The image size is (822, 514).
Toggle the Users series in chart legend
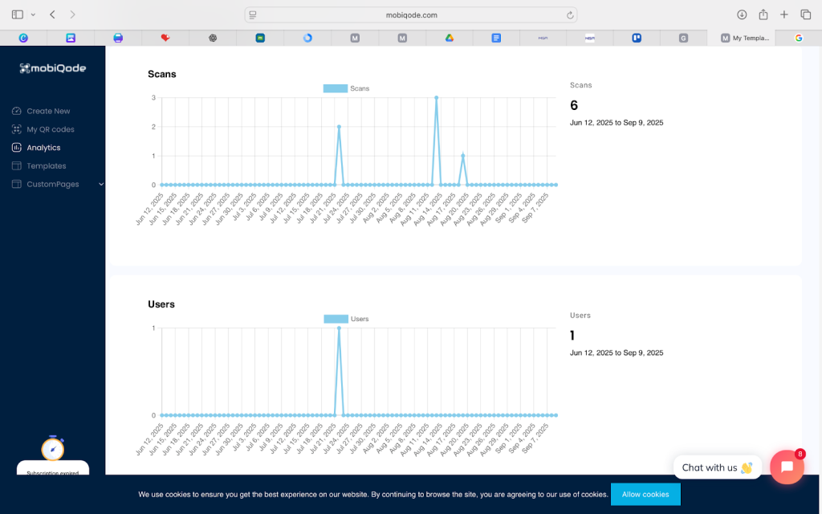point(346,319)
